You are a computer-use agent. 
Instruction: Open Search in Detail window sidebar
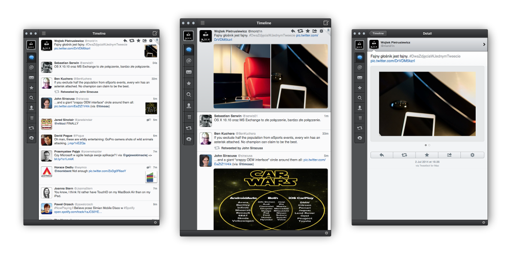click(359, 98)
